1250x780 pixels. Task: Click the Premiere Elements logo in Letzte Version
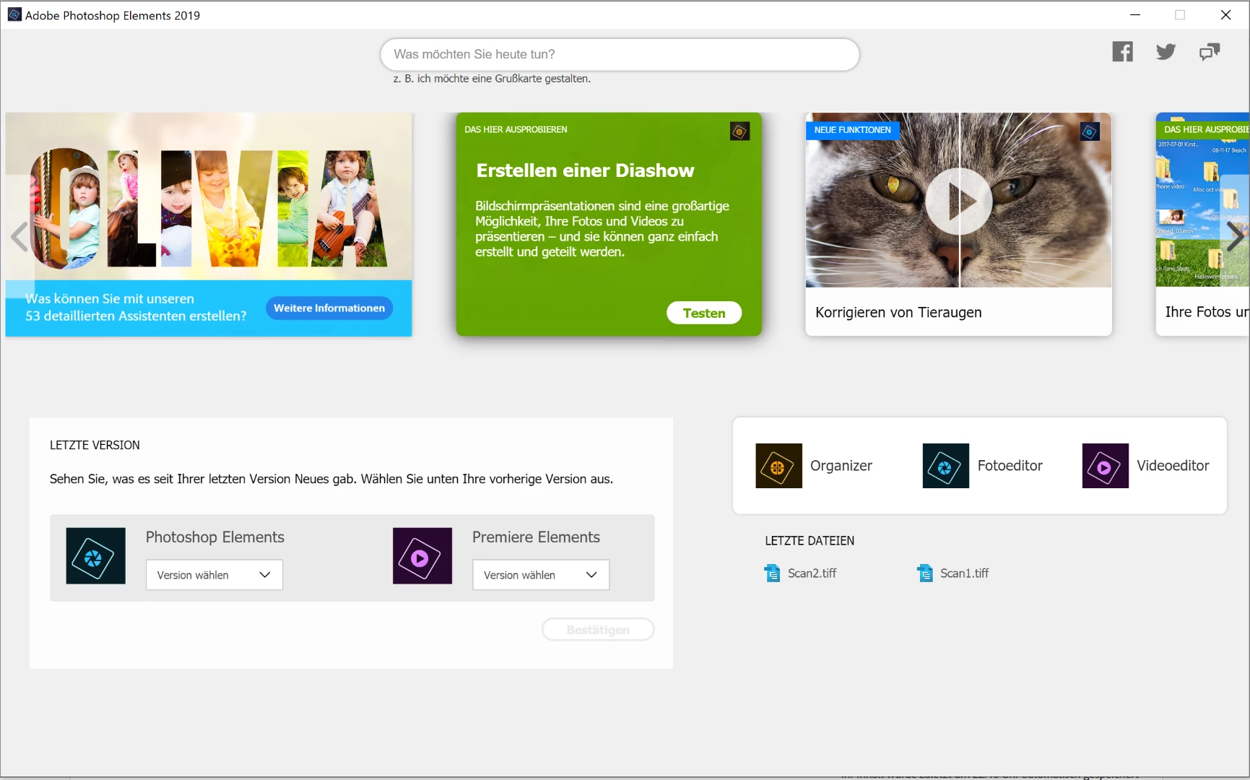422,556
